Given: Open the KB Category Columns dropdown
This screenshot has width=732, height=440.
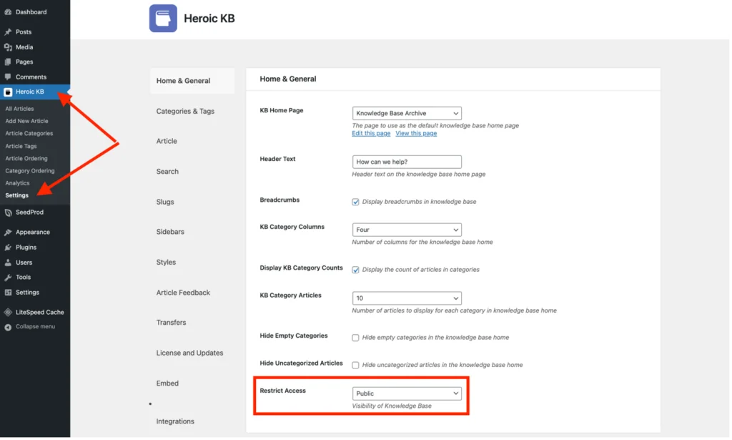Looking at the screenshot, I should point(407,230).
